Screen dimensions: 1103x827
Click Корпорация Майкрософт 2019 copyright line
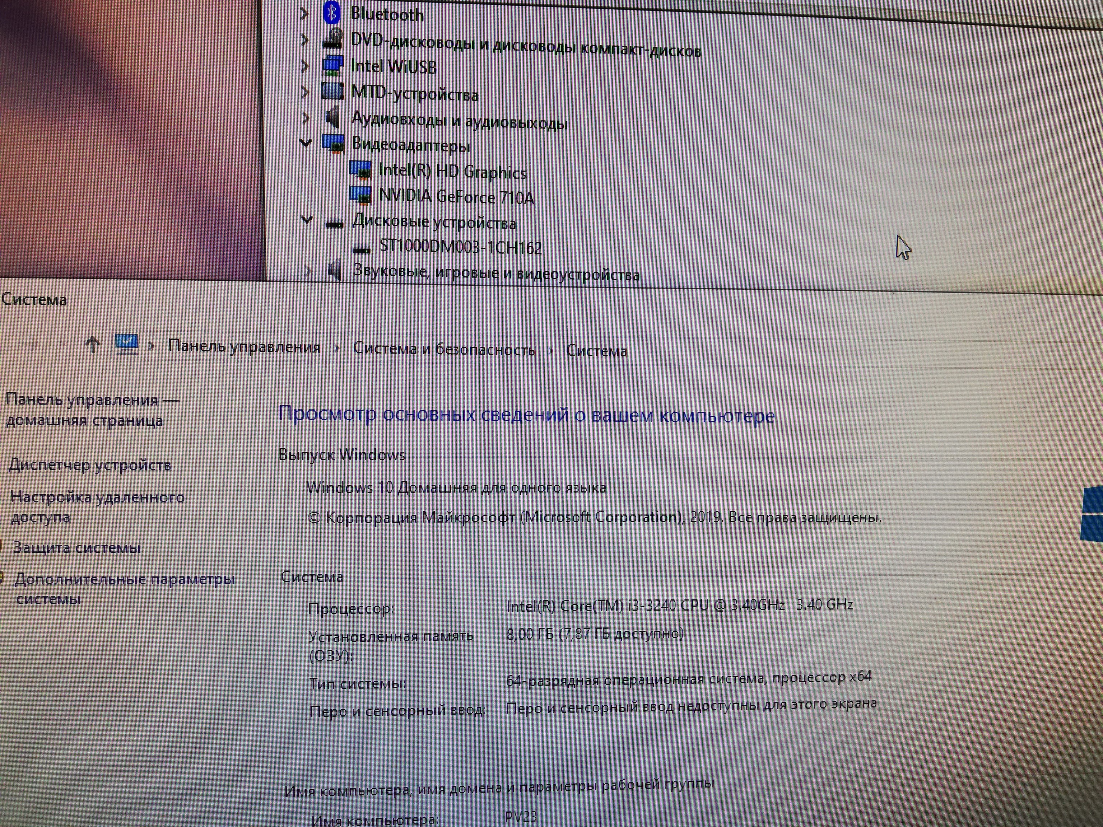click(595, 518)
